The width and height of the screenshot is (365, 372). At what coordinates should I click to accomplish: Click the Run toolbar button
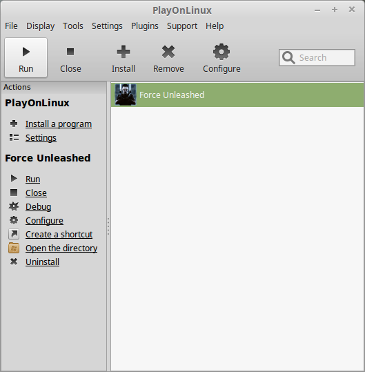point(26,58)
